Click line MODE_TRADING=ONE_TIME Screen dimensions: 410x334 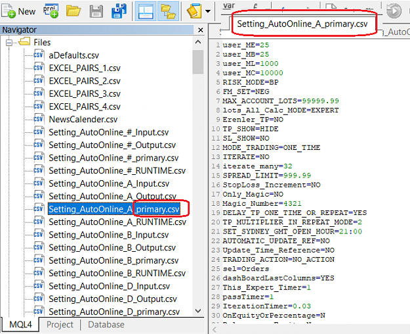point(271,147)
